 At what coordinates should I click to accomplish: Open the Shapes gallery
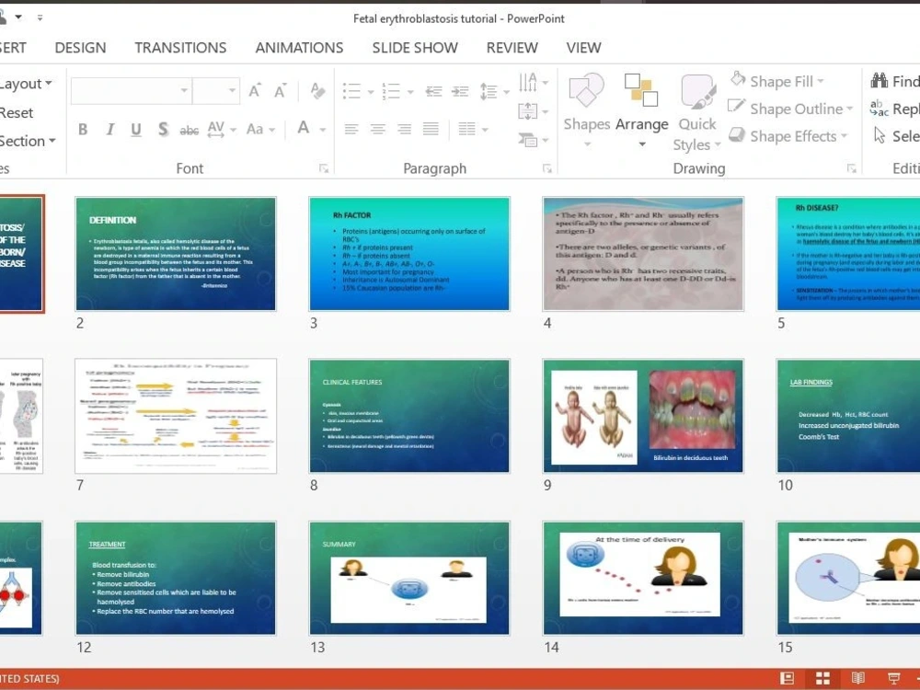coord(586,104)
